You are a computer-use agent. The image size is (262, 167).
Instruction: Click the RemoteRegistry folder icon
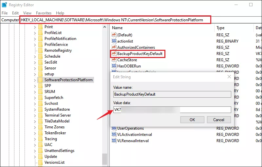click(x=40, y=50)
